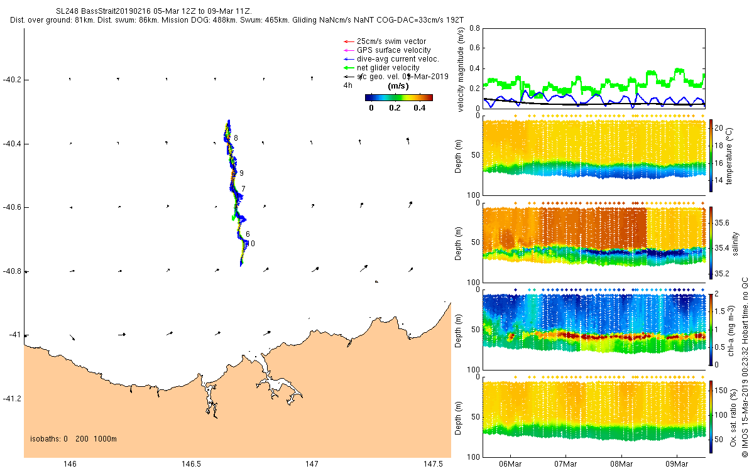
Task: Click the '147' longitude tick label
Action: [312, 464]
